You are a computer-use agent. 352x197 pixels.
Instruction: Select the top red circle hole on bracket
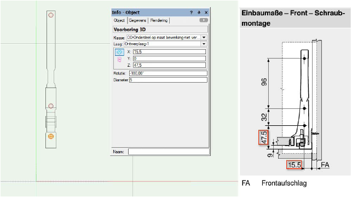tap(51, 15)
